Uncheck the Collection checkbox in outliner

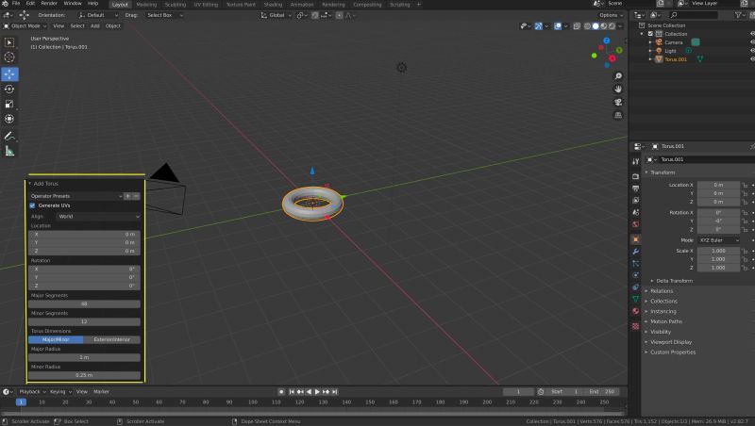(x=650, y=34)
